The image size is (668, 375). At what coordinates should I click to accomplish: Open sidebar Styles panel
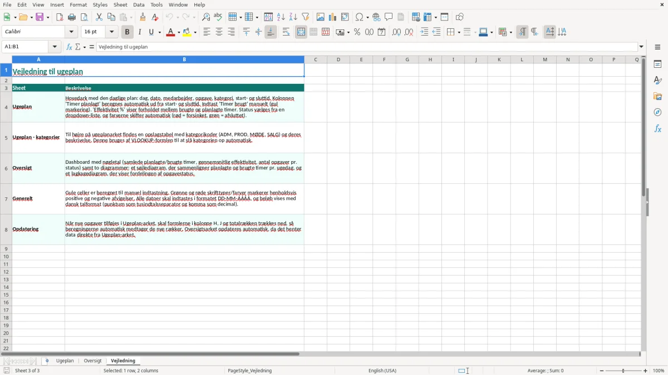tap(657, 81)
